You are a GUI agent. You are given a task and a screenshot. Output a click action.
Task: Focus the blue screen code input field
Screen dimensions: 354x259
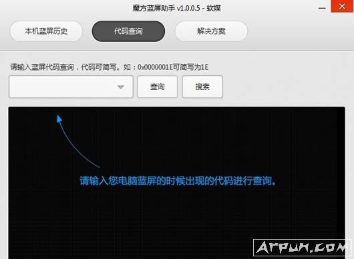coord(71,87)
